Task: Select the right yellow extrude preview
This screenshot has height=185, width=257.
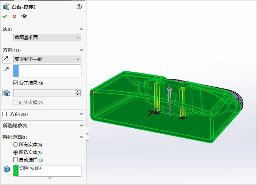Action: coord(182,102)
